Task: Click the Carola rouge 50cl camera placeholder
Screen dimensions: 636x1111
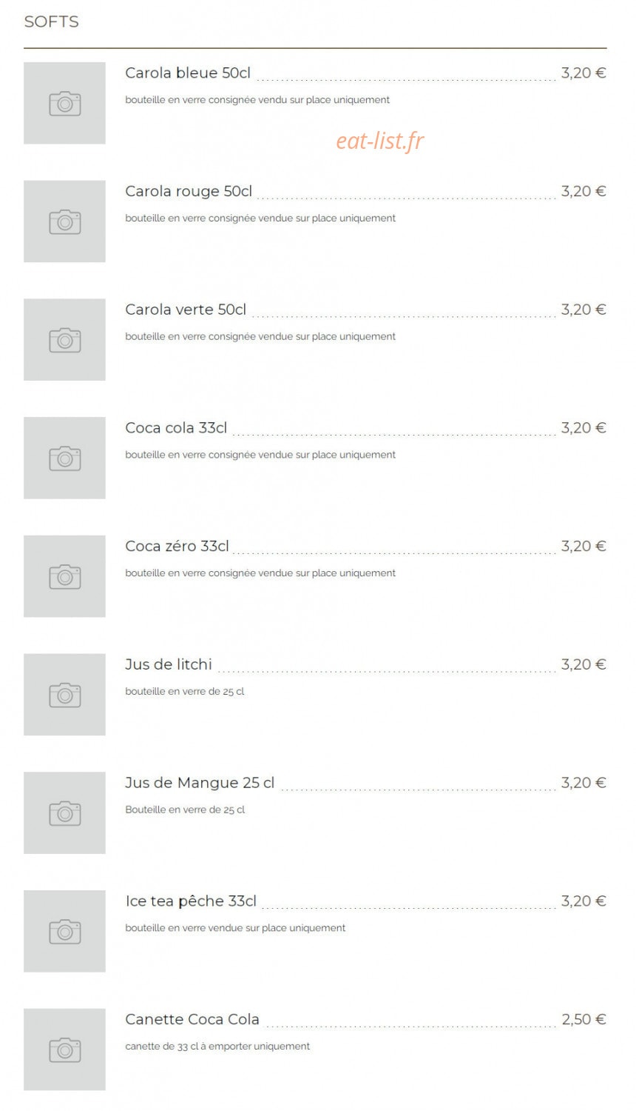Action: pyautogui.click(x=64, y=221)
